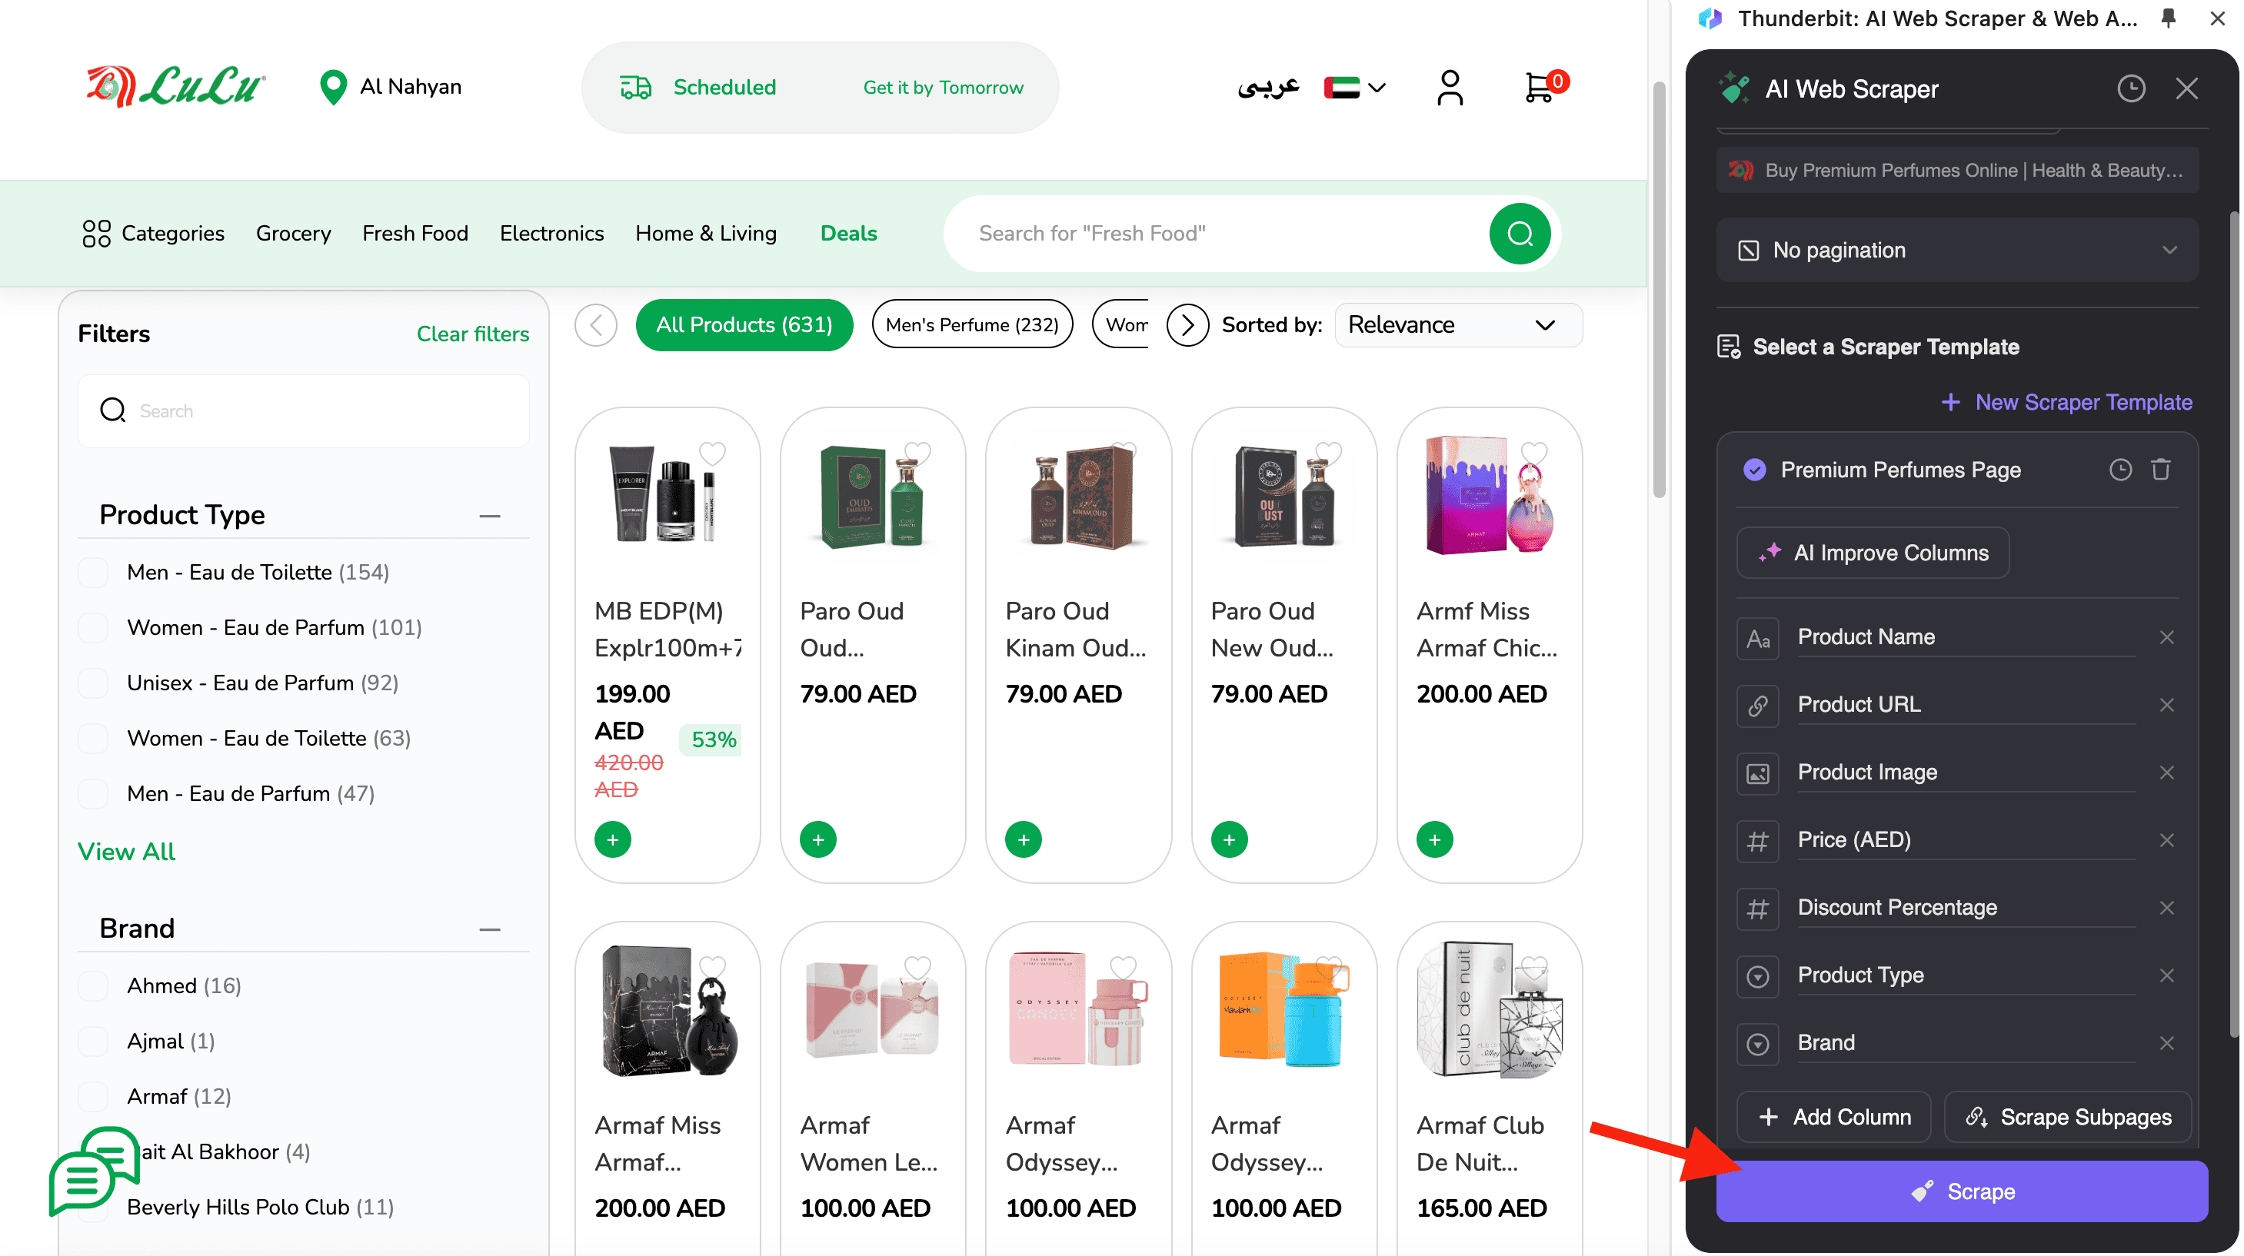The height and width of the screenshot is (1256, 2244).
Task: Remove the Product Type column
Action: point(2167,975)
